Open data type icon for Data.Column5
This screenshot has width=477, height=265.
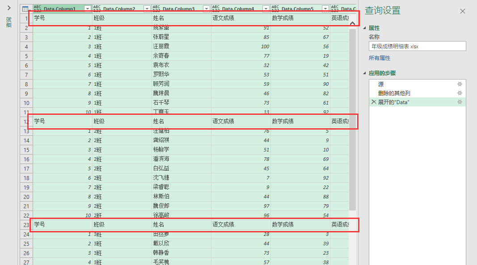[275, 8]
